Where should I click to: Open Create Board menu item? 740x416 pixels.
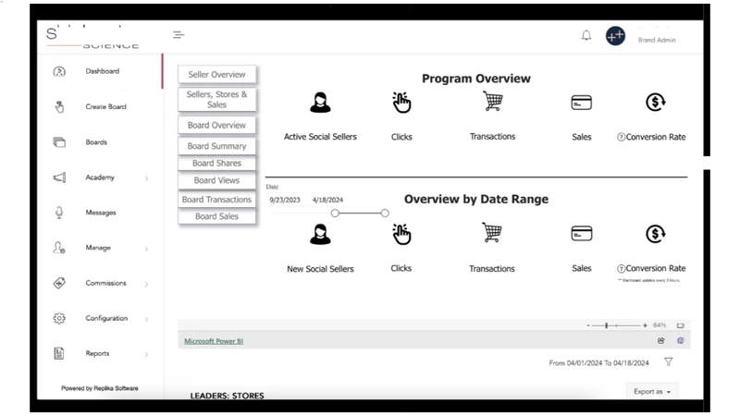tap(105, 106)
